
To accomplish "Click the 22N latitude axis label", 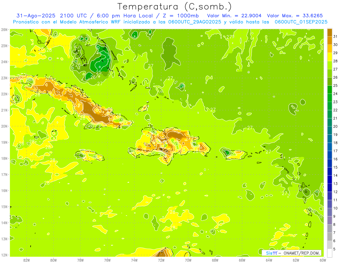I will [4, 94].
